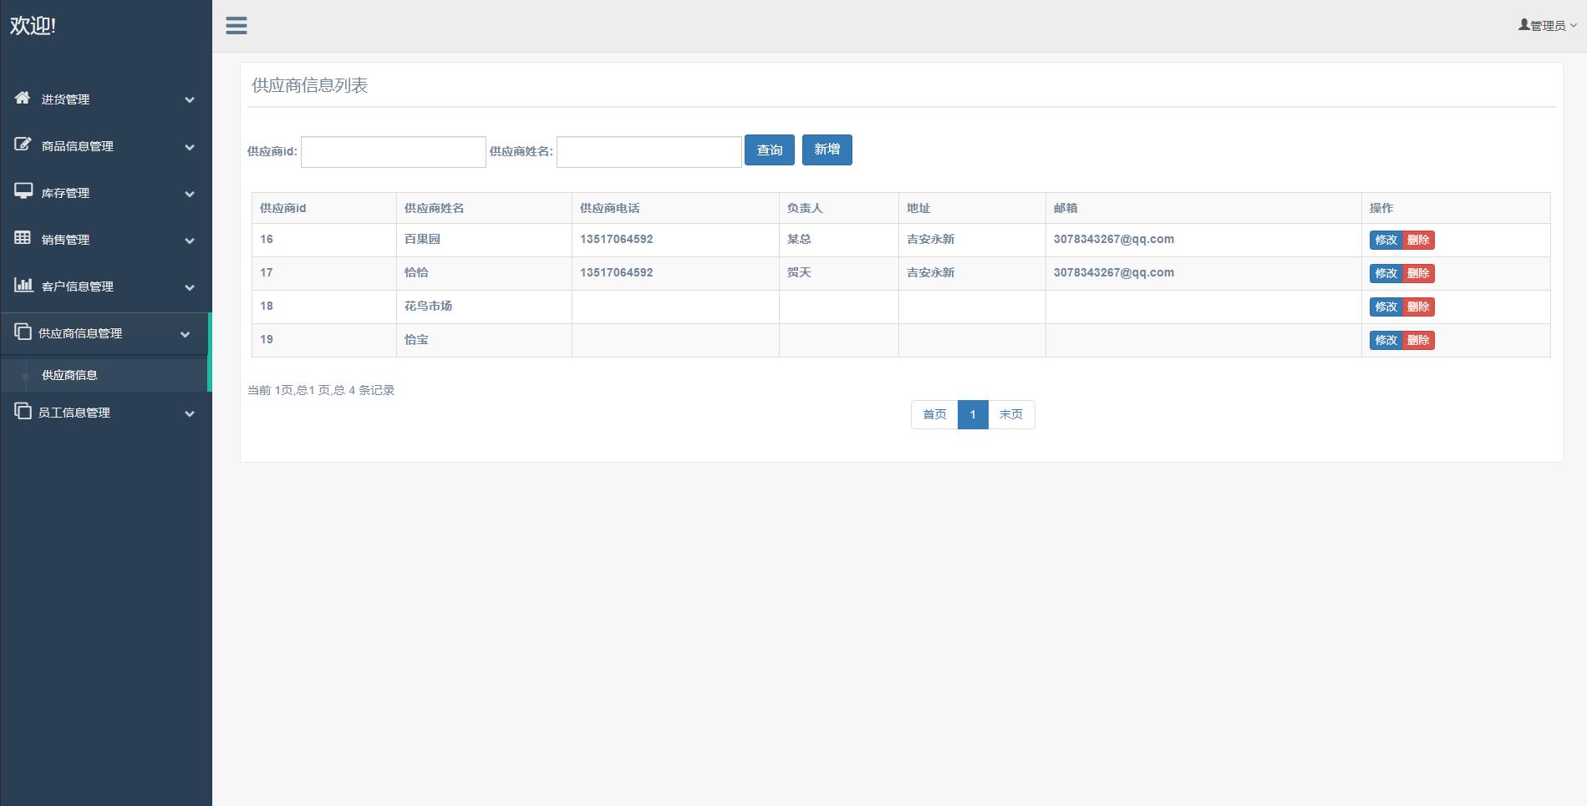Image resolution: width=1587 pixels, height=806 pixels.
Task: Click the home icon beside 进货管理
Action: [23, 98]
